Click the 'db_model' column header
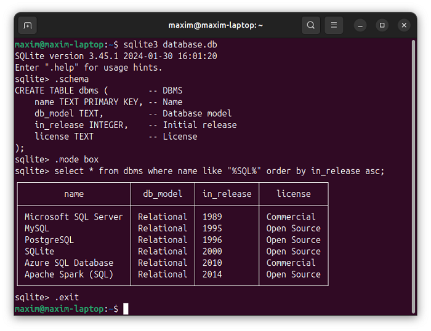 [163, 194]
